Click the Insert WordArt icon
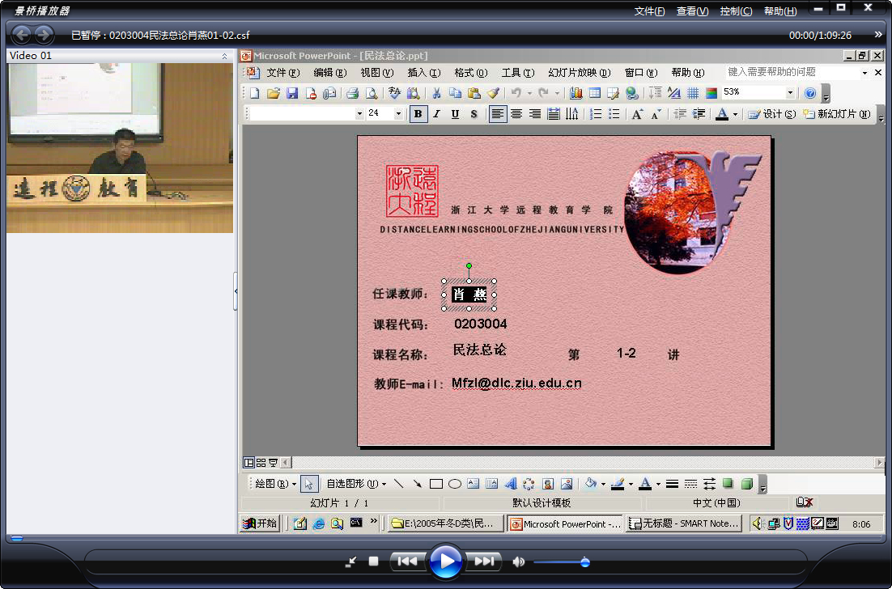892x589 pixels. [510, 484]
